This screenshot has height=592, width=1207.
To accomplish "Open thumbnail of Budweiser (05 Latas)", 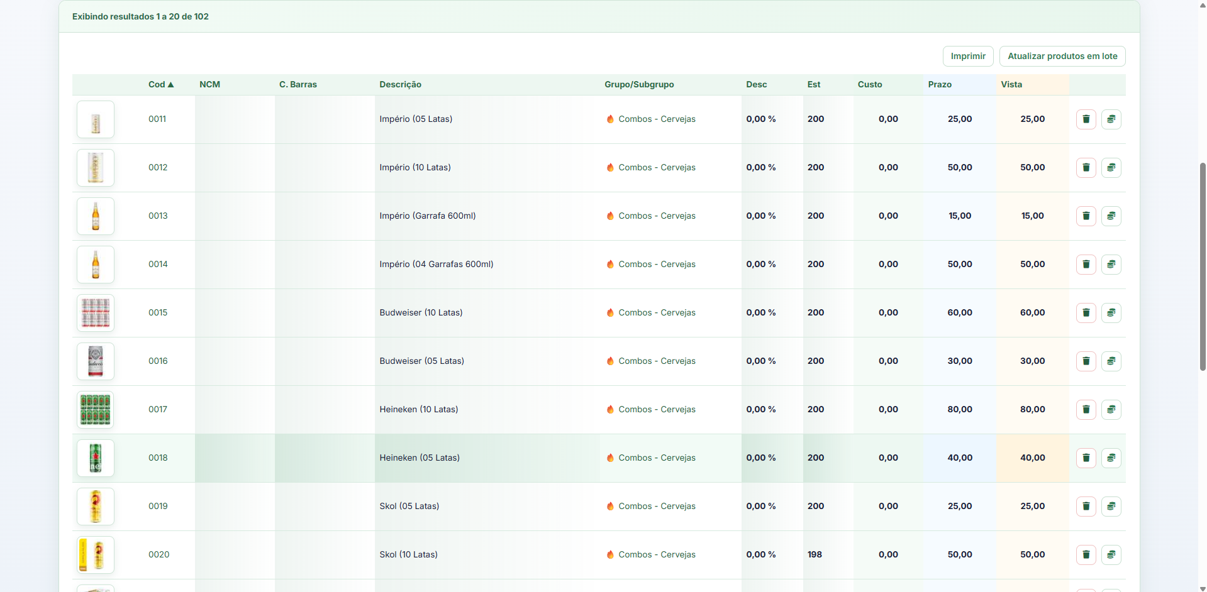I will coord(96,361).
